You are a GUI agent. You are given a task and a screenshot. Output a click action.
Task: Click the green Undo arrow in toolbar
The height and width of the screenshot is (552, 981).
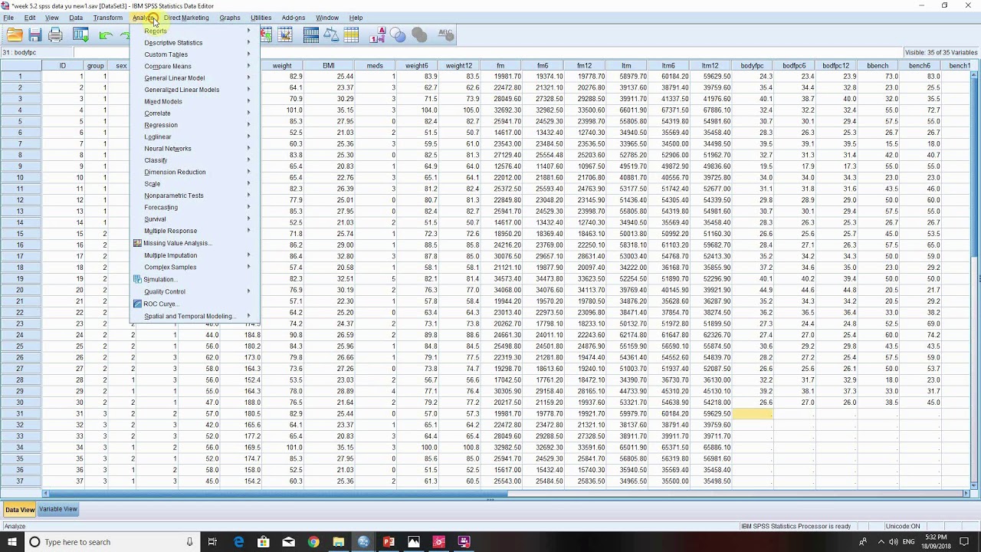[x=106, y=34]
